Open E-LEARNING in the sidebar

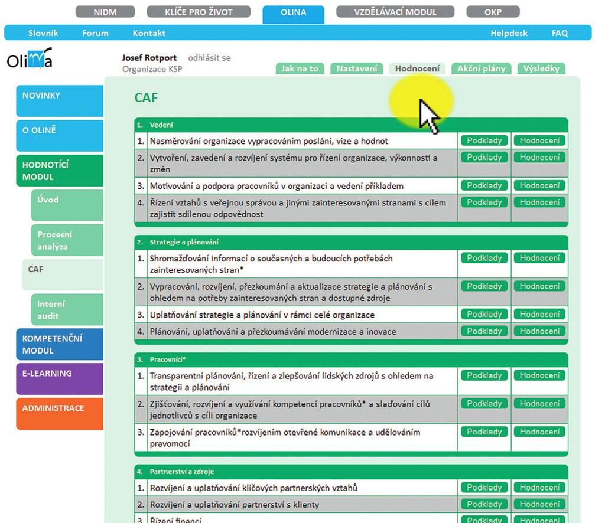60,379
